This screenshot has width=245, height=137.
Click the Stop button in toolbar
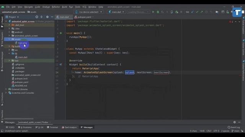181,12
